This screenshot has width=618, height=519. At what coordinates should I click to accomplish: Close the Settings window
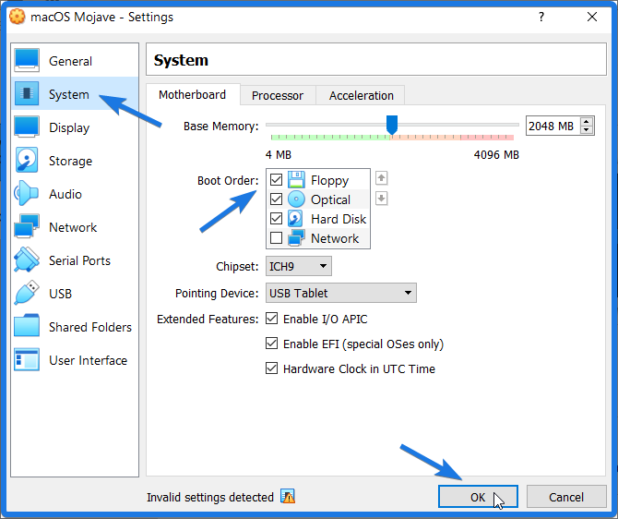pyautogui.click(x=592, y=17)
